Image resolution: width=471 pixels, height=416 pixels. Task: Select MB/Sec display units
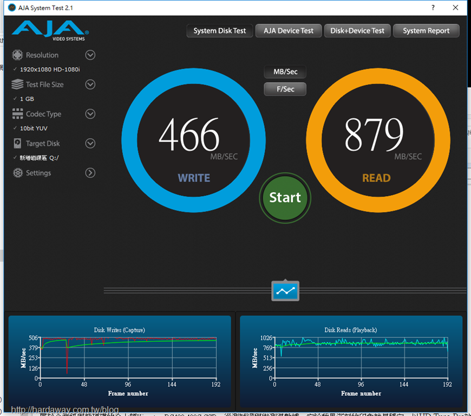pyautogui.click(x=285, y=72)
